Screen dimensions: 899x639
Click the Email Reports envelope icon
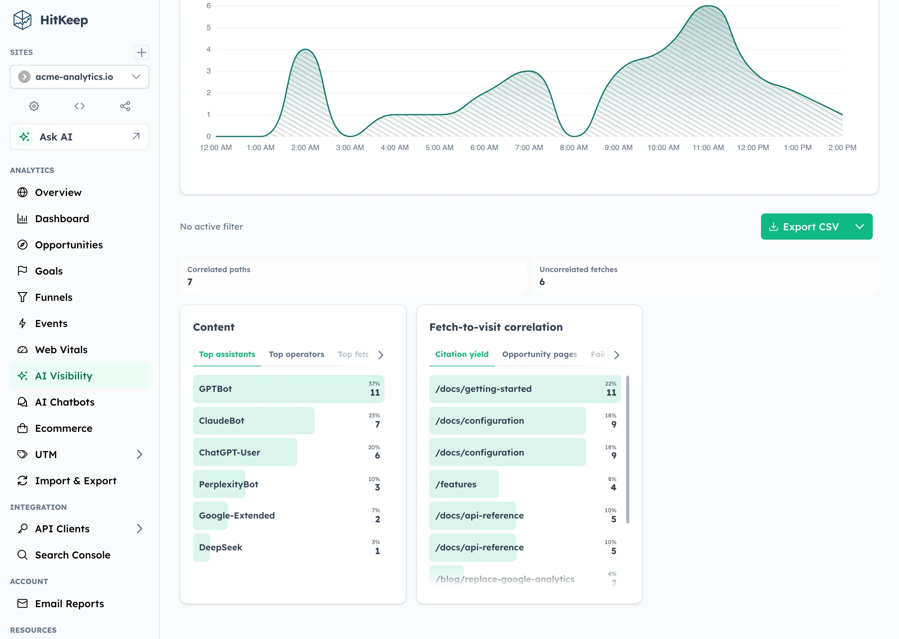pyautogui.click(x=22, y=604)
